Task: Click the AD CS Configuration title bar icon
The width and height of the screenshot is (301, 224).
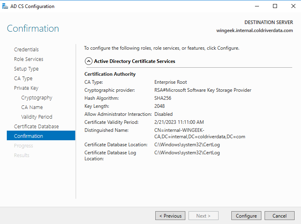Action: 4,6
